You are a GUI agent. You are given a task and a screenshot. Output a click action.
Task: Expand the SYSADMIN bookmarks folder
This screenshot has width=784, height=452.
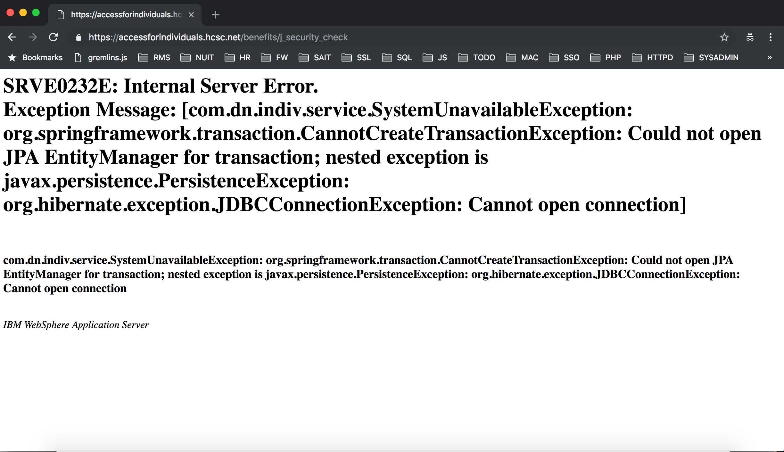click(x=711, y=58)
